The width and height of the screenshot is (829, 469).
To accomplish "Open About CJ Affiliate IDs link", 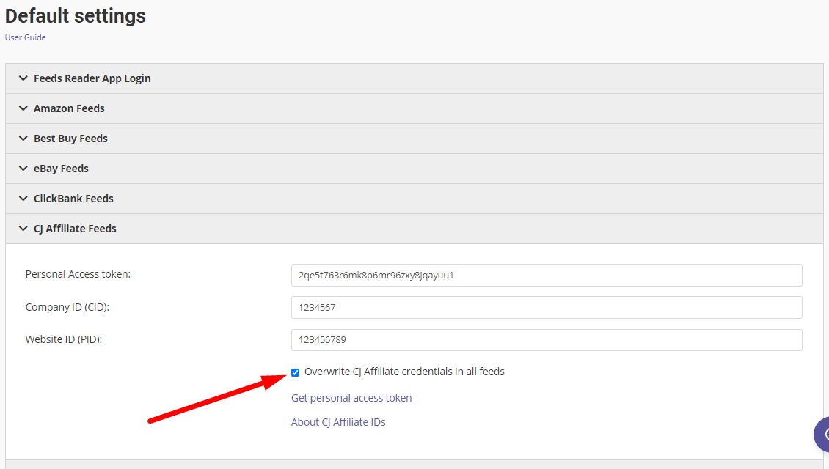I will 338,422.
